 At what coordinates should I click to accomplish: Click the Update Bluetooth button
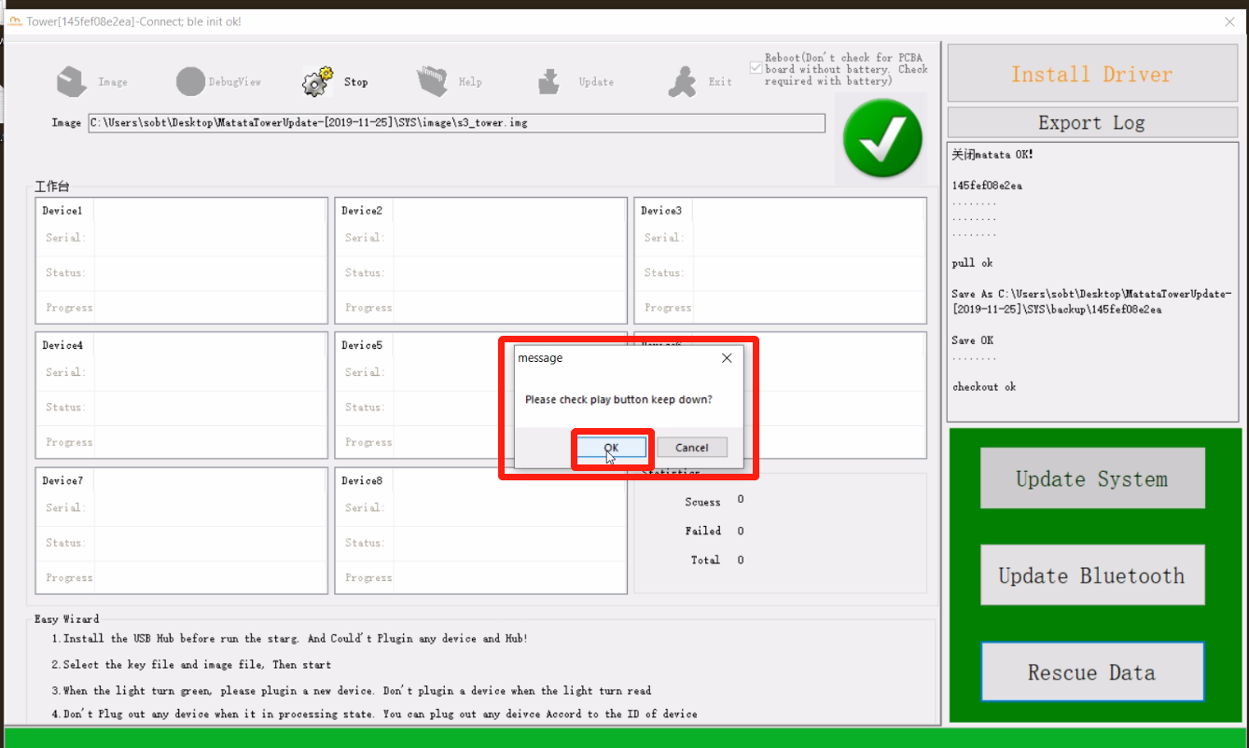tap(1092, 575)
